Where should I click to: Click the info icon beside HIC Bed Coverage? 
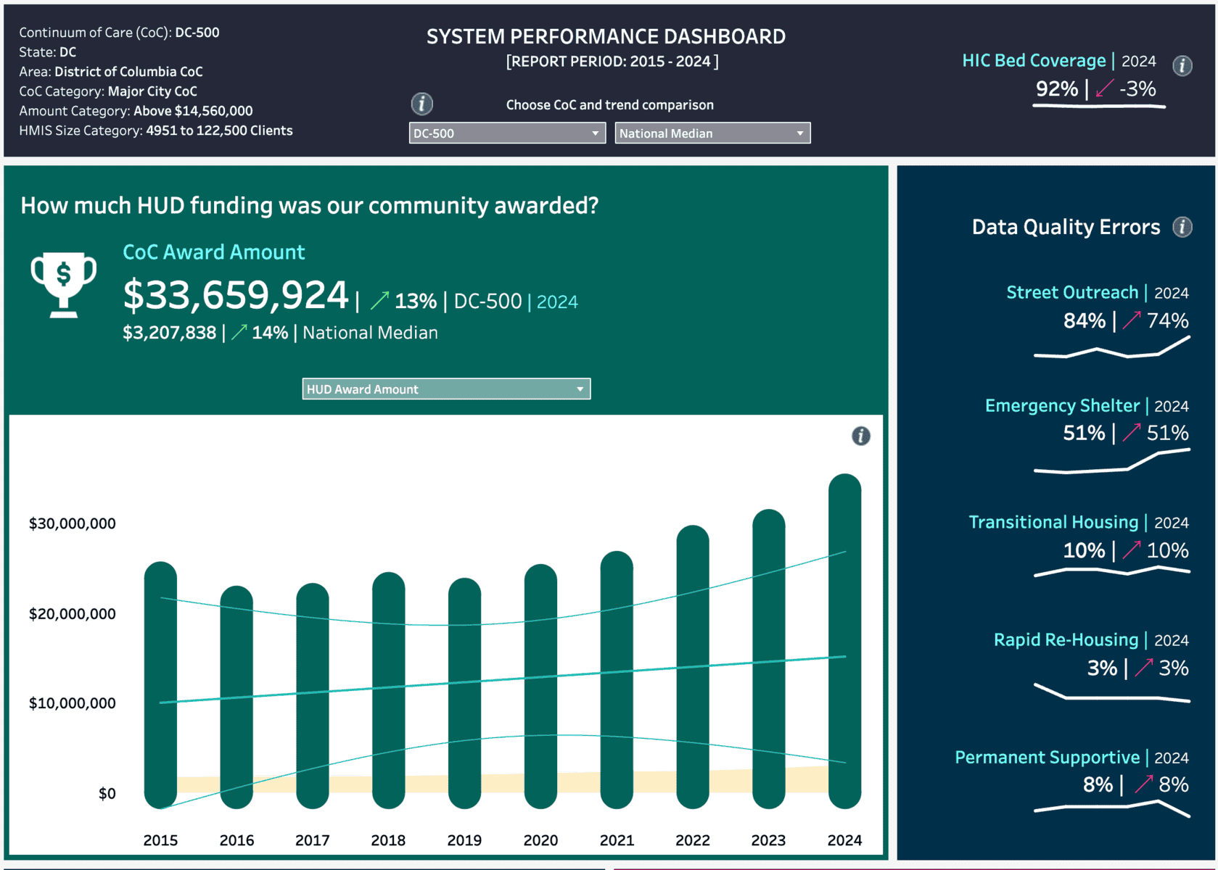(x=1182, y=66)
